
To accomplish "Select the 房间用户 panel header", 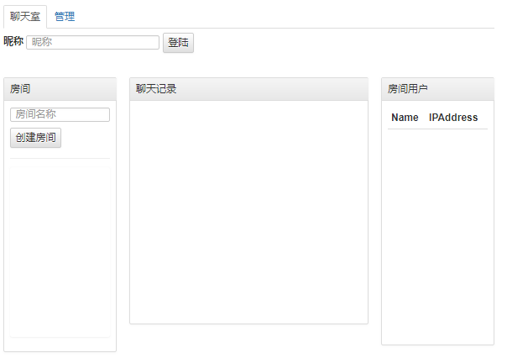I will tap(437, 89).
